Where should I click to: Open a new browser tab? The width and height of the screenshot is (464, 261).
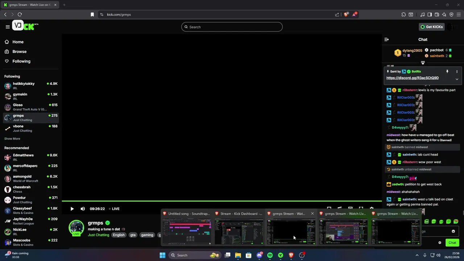[64, 5]
